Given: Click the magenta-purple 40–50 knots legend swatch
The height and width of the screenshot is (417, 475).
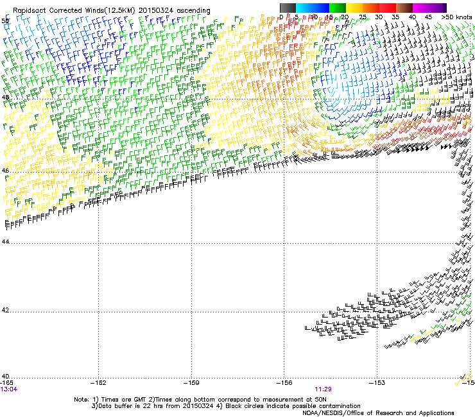Looking at the screenshot, I should (x=429, y=8).
